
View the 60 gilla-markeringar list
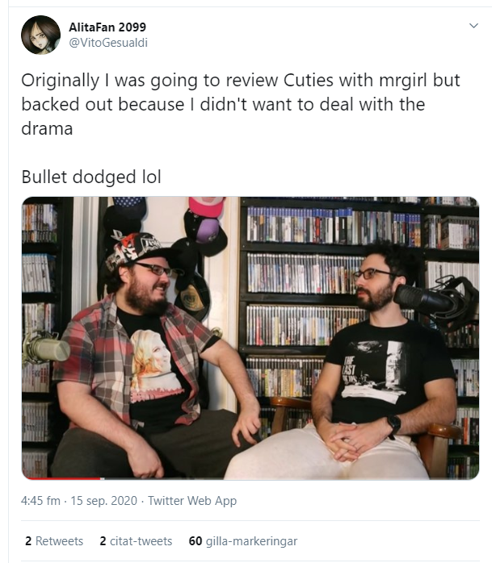tap(243, 541)
